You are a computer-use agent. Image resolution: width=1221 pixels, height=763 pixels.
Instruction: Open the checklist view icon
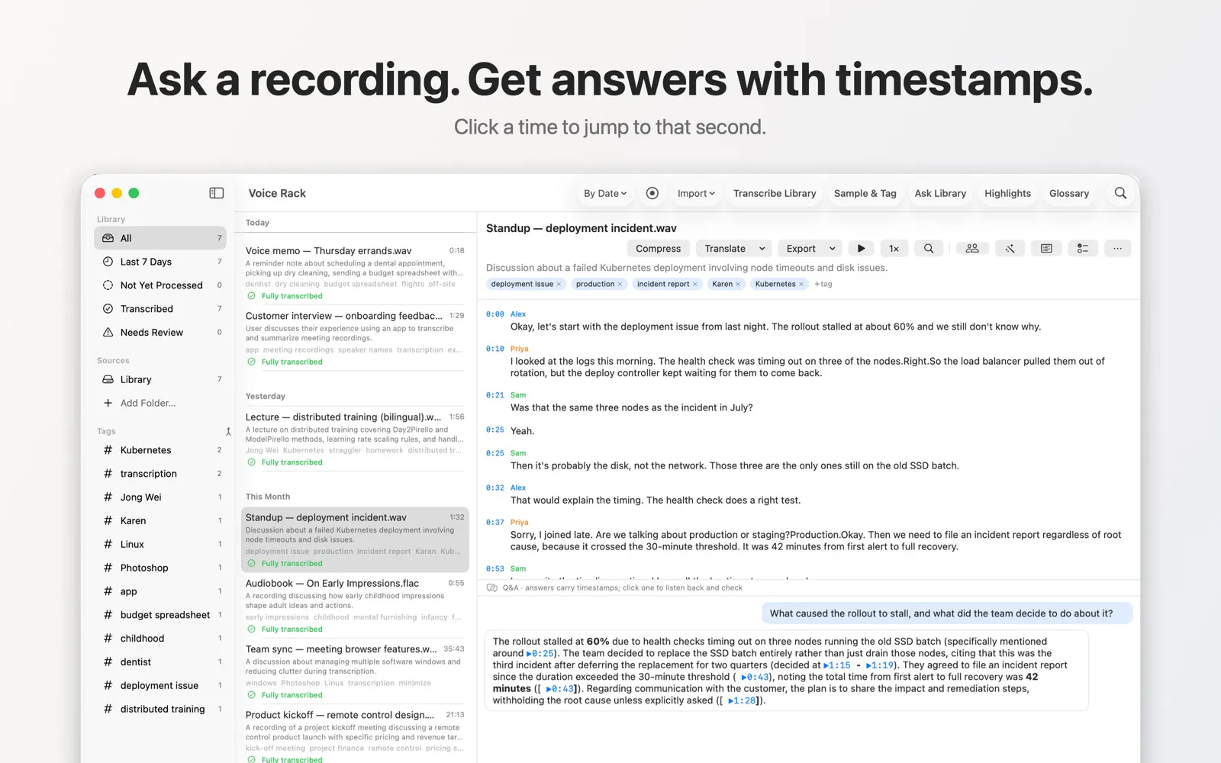tap(1083, 249)
